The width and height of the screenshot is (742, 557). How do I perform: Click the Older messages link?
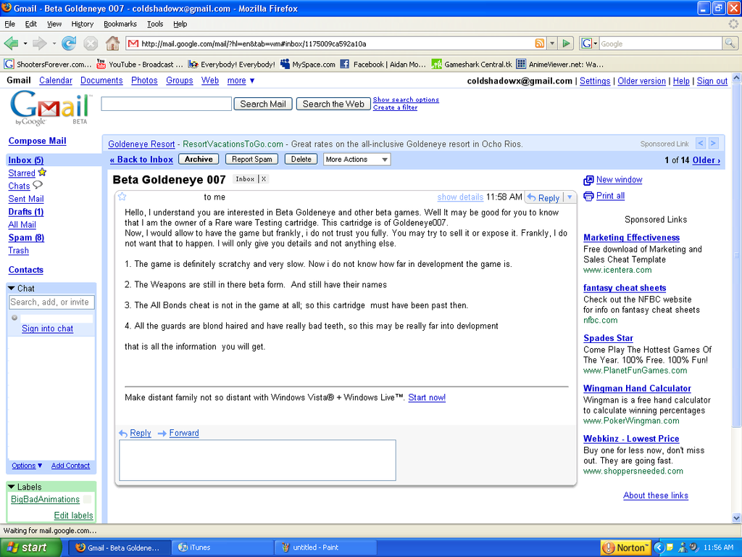pyautogui.click(x=706, y=160)
